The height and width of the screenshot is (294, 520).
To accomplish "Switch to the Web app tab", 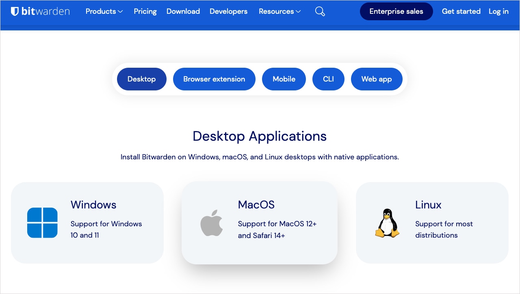I will [377, 79].
